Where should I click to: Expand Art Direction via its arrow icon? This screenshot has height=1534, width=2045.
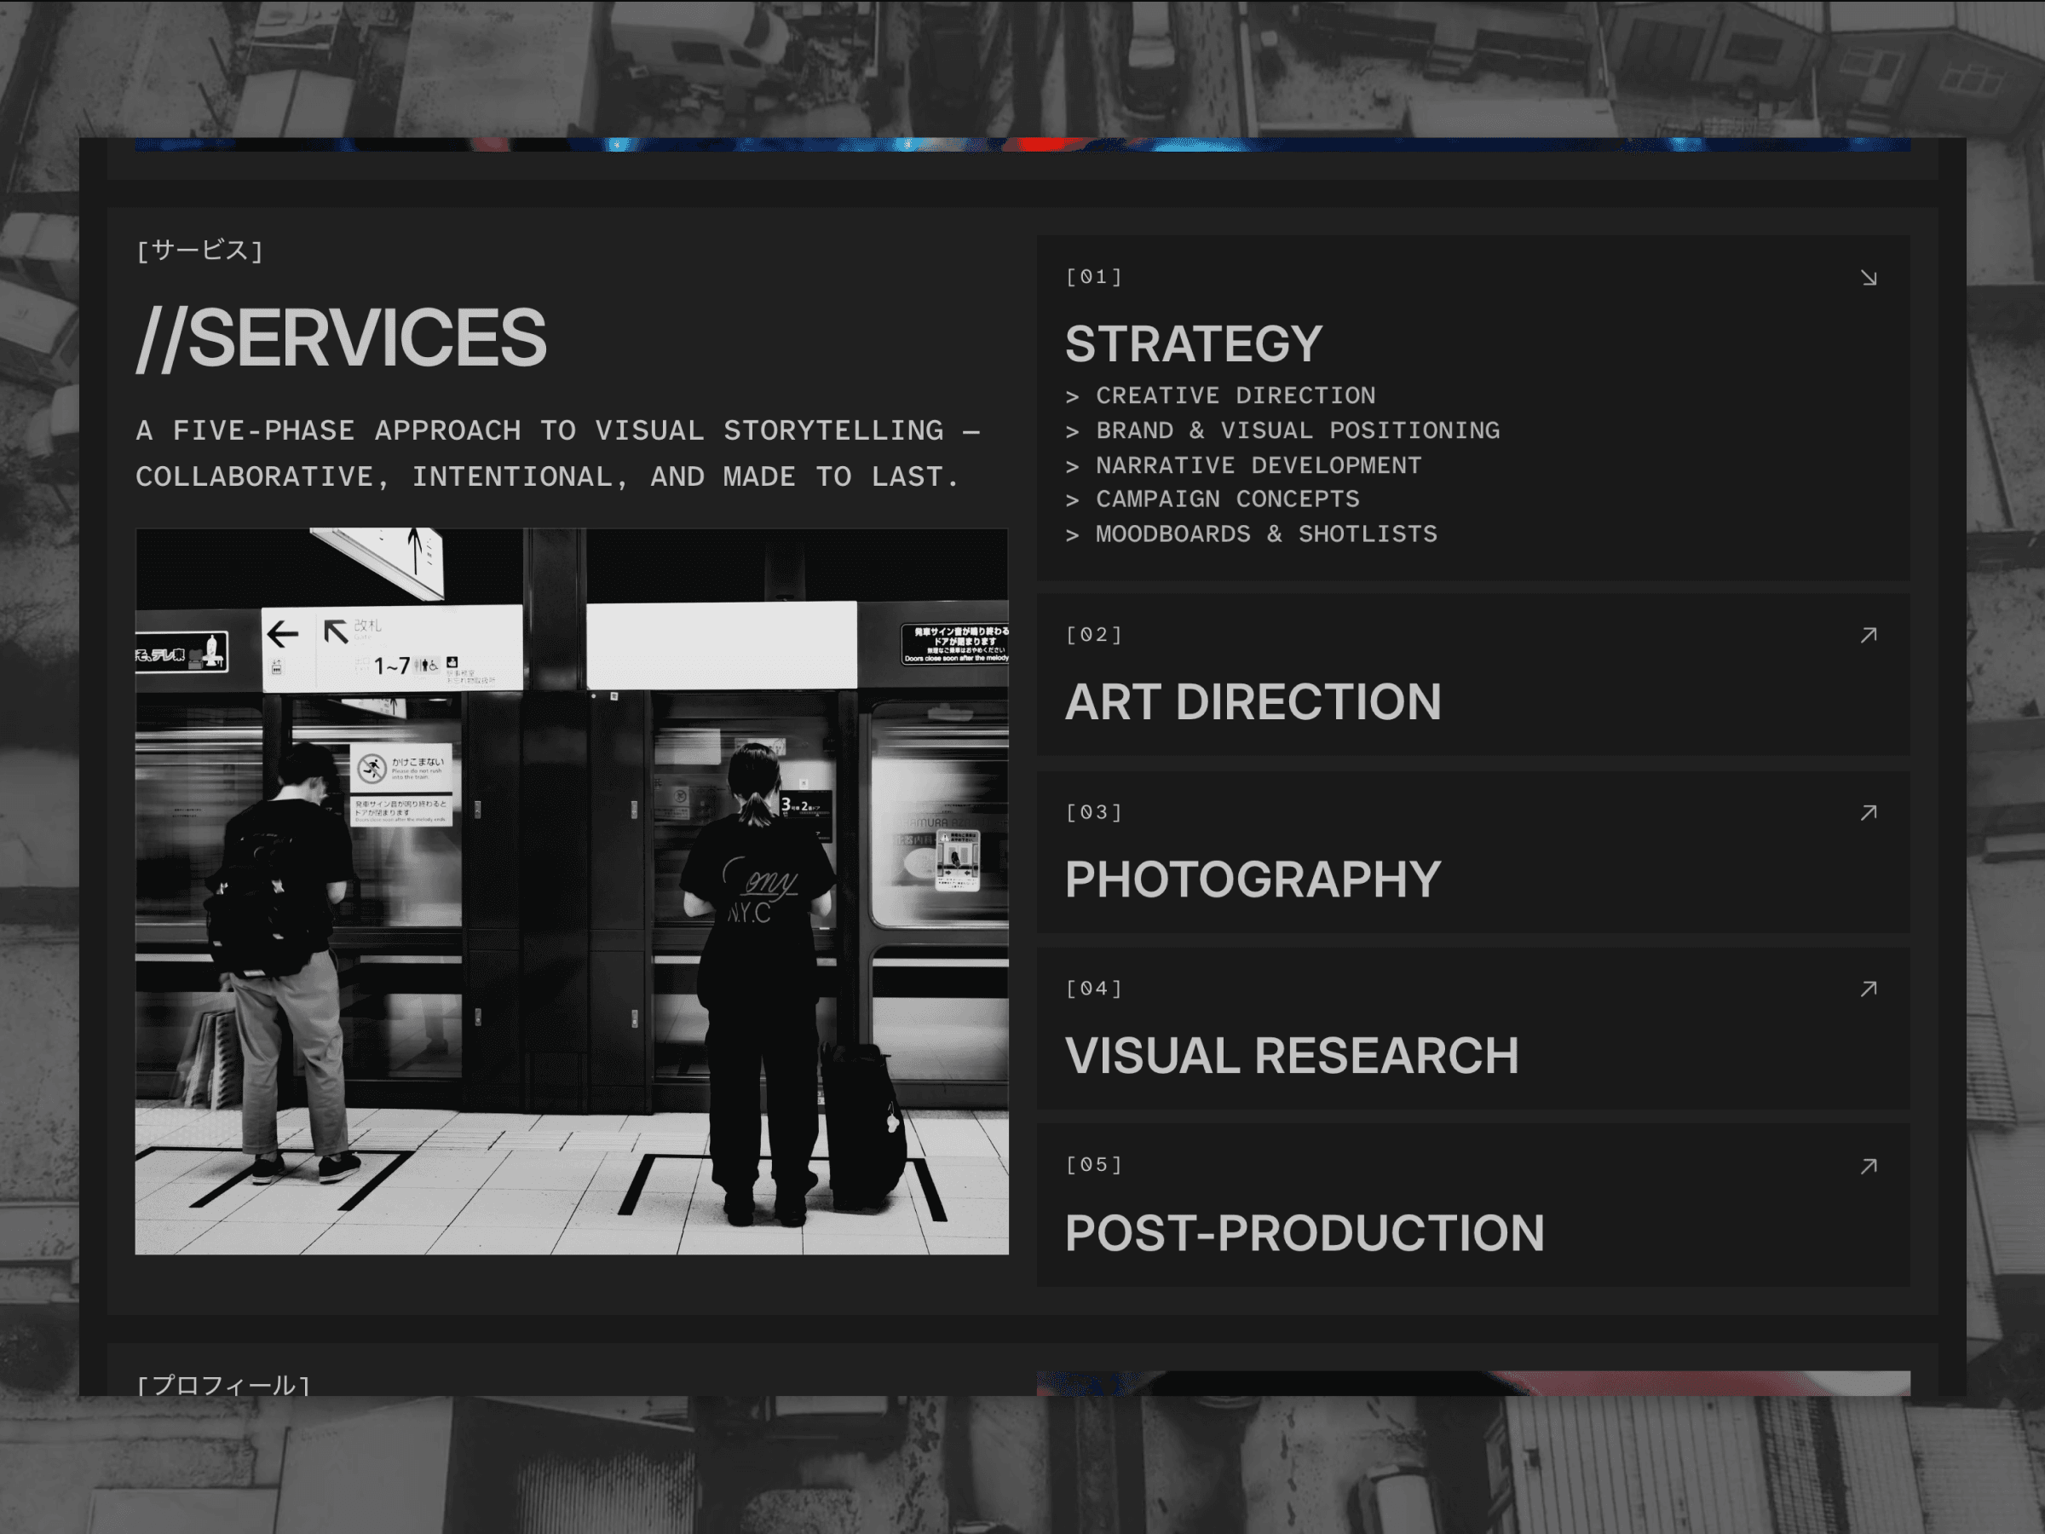[x=1869, y=635]
